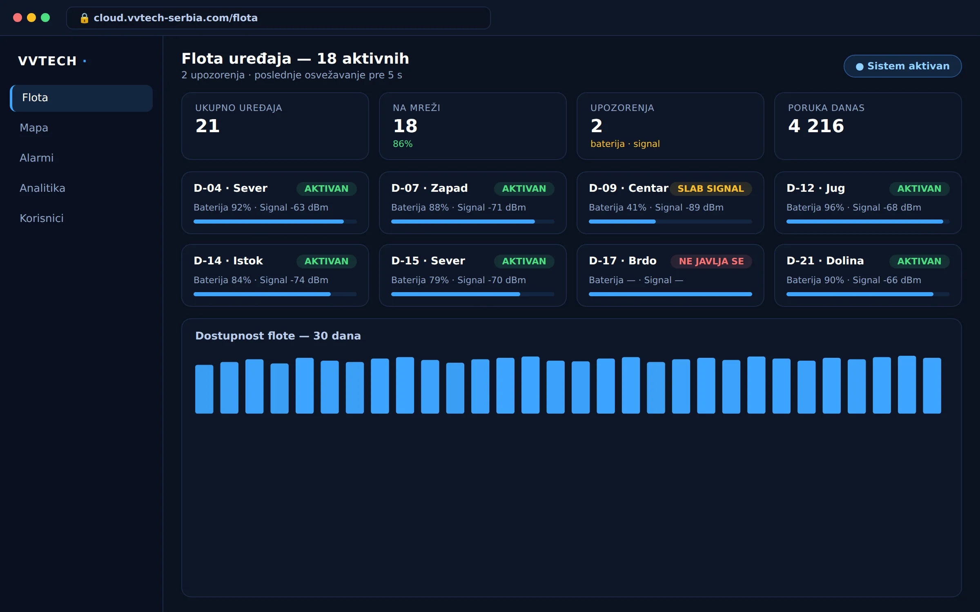Click AKTIVAN badge on D-15 card

524,262
